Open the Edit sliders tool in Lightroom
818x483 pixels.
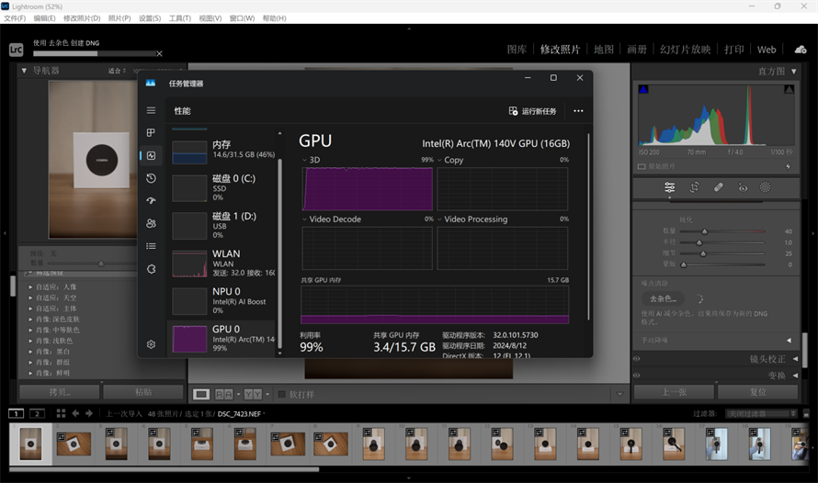coord(669,187)
